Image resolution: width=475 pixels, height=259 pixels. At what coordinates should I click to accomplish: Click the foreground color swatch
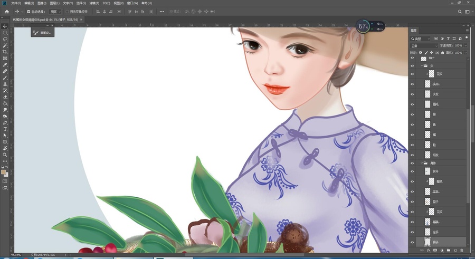(x=4, y=172)
